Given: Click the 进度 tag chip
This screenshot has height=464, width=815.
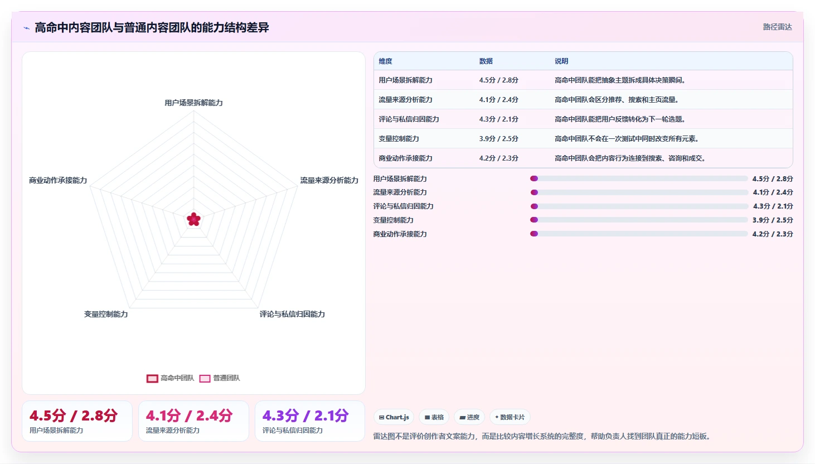Looking at the screenshot, I should point(469,417).
